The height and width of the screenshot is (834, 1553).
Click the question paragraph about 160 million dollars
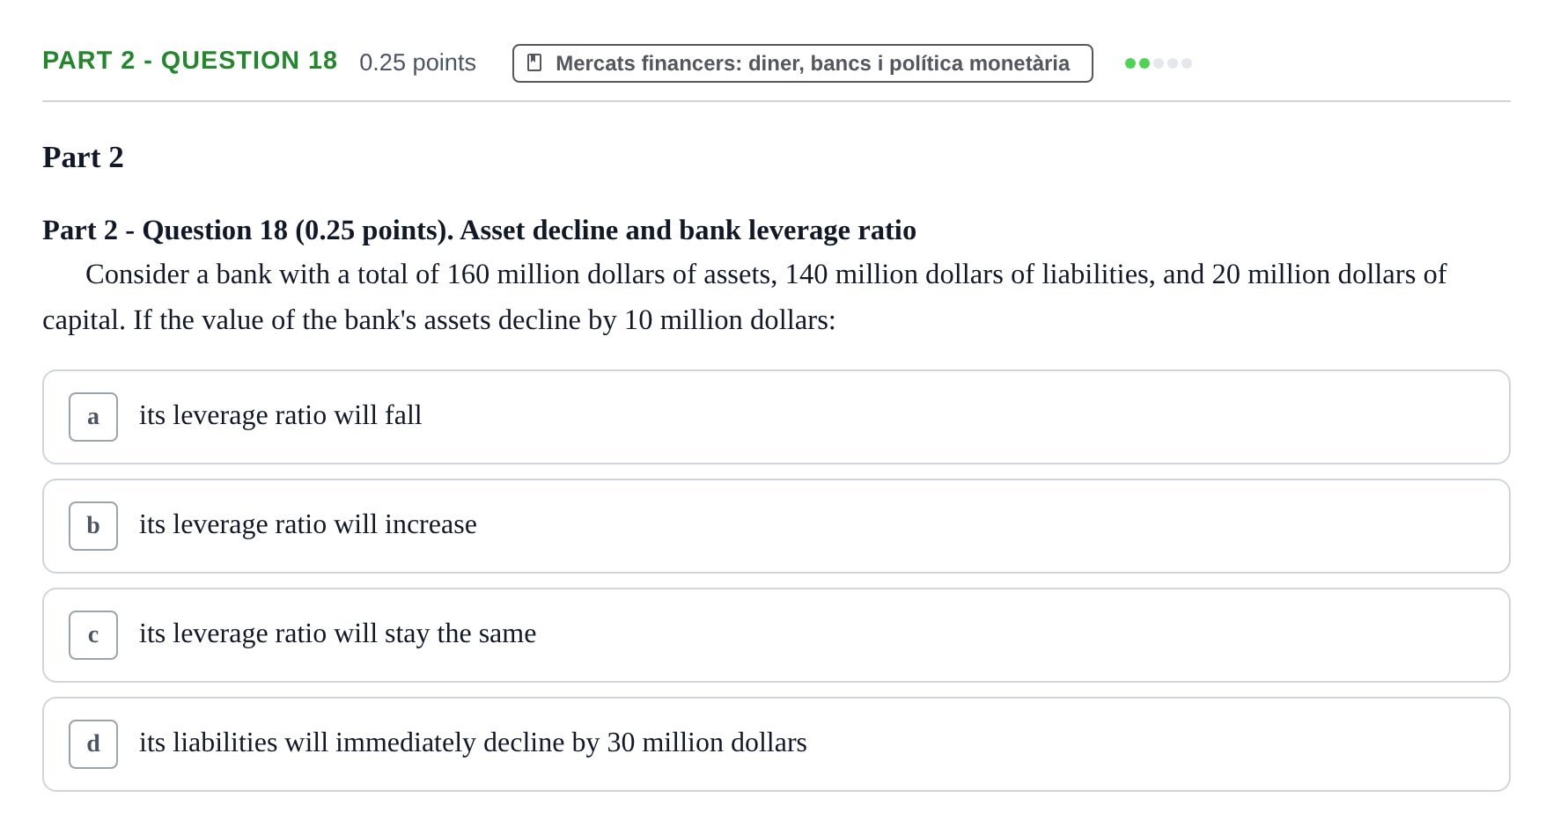coord(744,297)
